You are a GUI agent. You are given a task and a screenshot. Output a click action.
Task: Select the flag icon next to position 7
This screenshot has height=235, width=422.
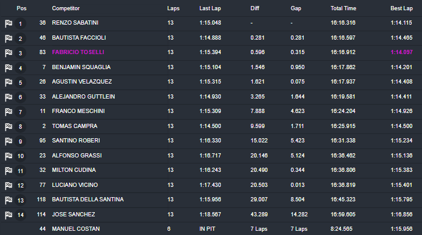click(8, 112)
